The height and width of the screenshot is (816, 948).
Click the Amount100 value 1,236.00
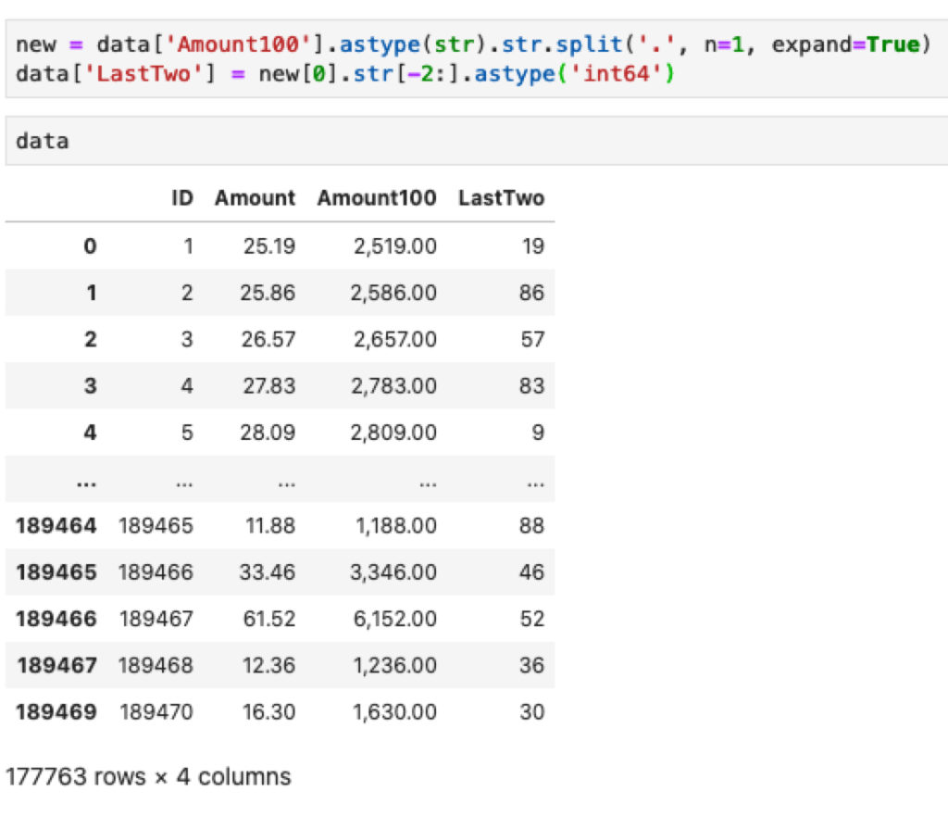click(x=394, y=665)
